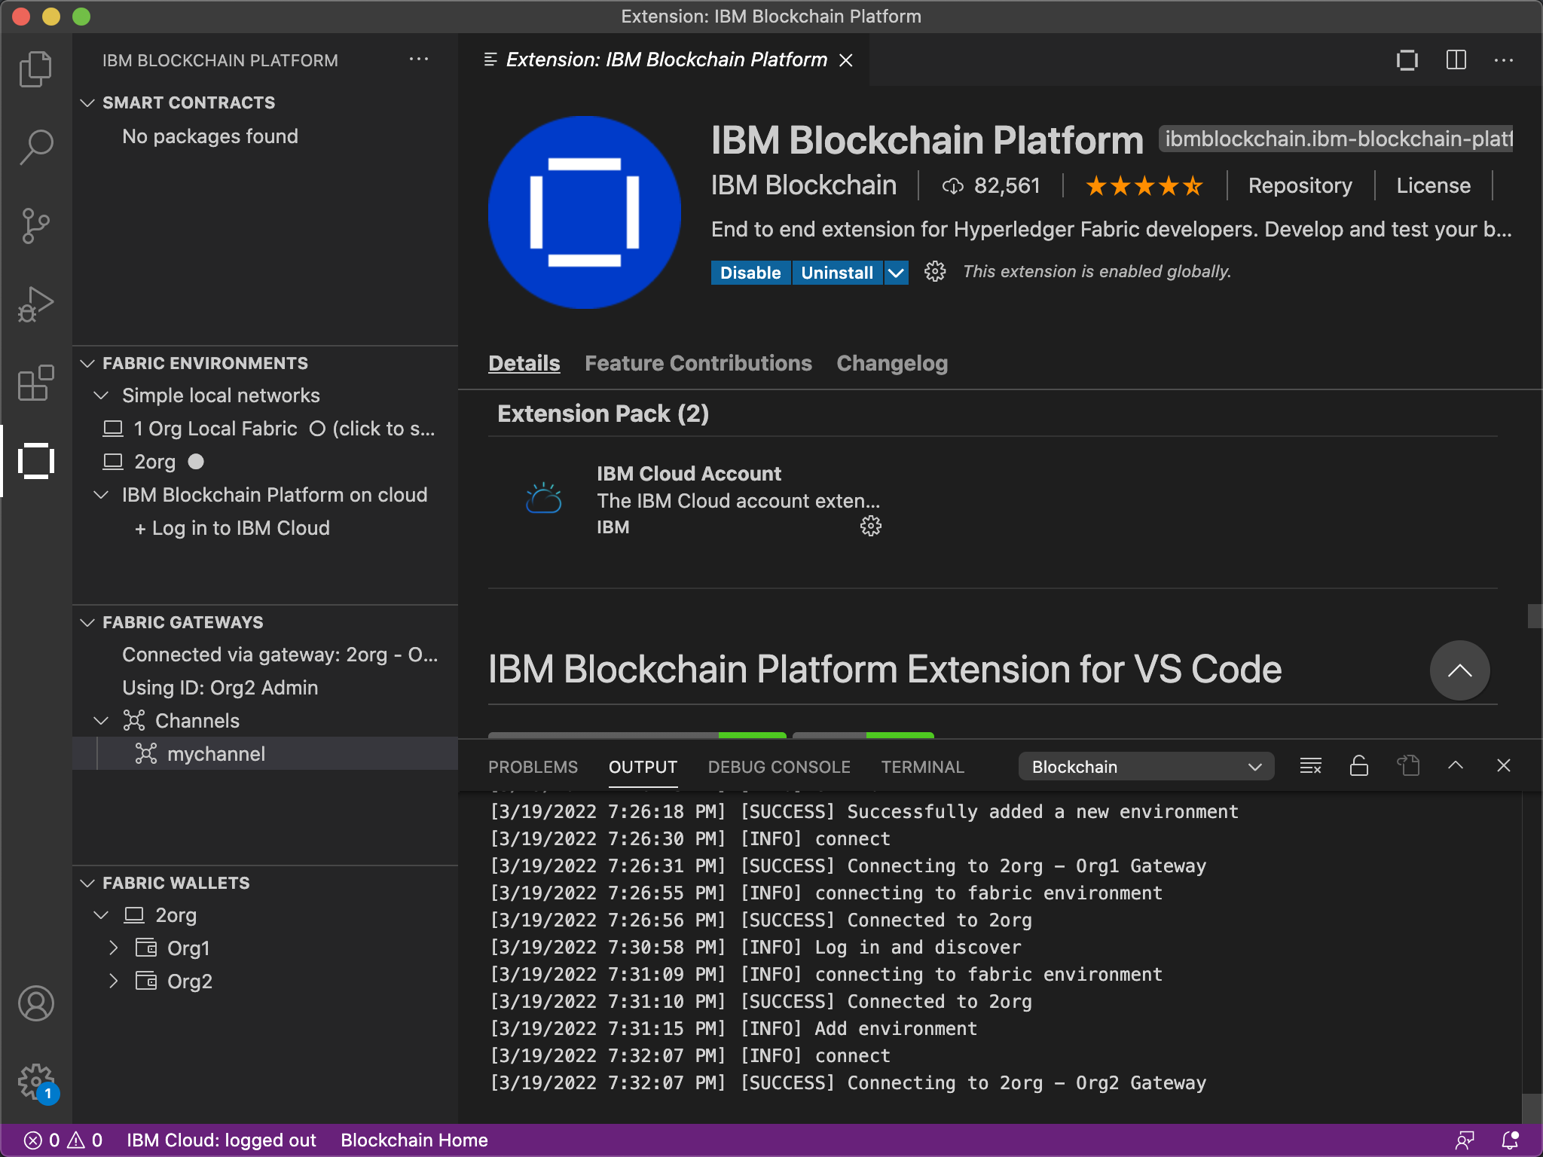
Task: Close the Extension: IBM Blockchain Platform tab
Action: 846,60
